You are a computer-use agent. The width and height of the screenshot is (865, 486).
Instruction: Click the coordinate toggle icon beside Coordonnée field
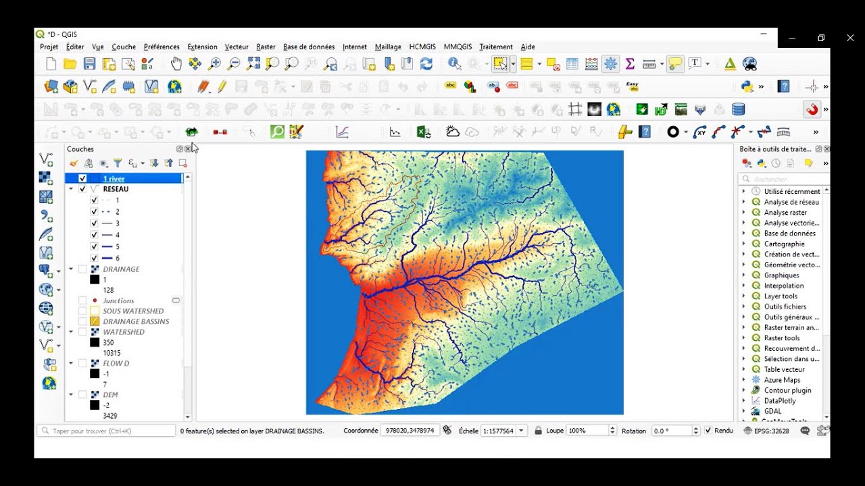coord(447,431)
